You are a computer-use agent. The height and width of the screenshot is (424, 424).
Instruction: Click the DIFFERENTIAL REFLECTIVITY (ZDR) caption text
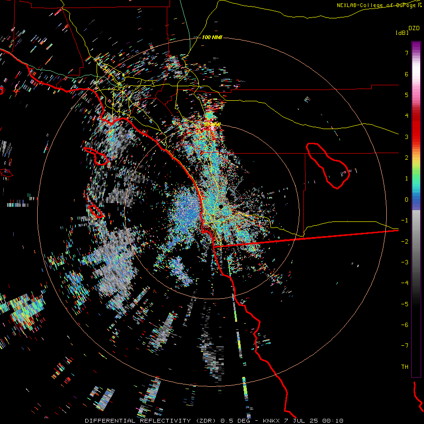click(151, 421)
